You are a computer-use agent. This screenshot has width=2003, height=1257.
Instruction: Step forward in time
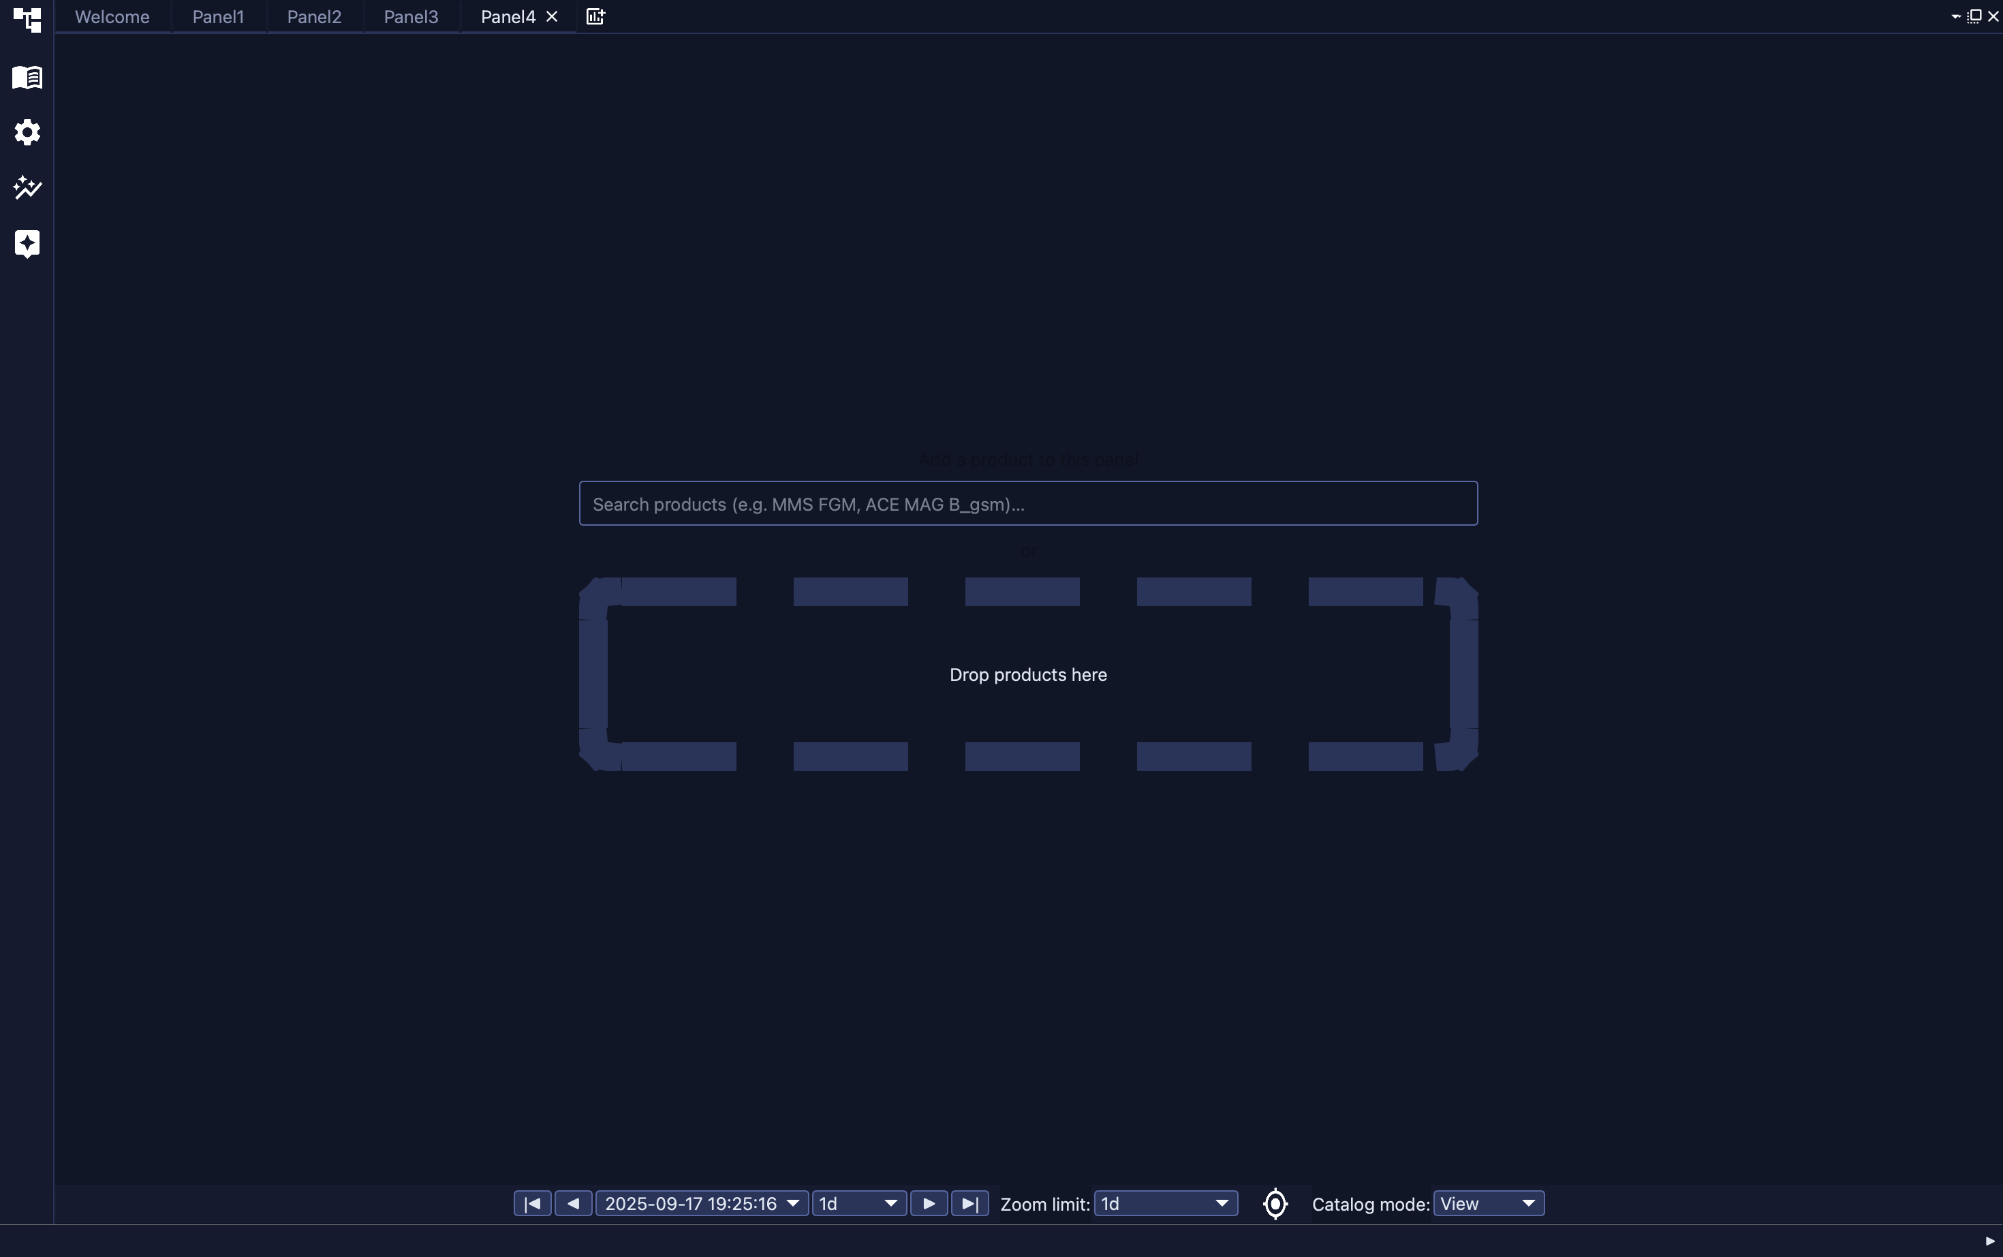click(x=929, y=1204)
